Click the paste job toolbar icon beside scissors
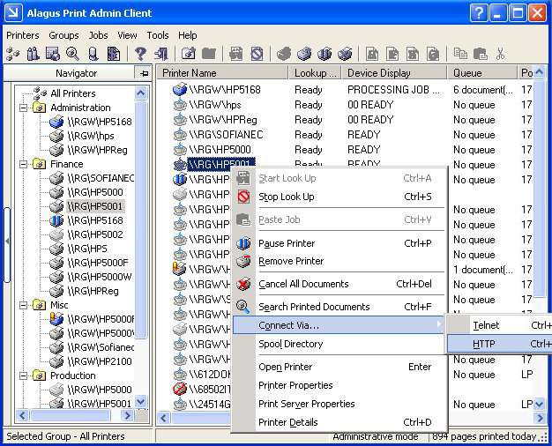The height and width of the screenshot is (446, 552). [x=480, y=54]
